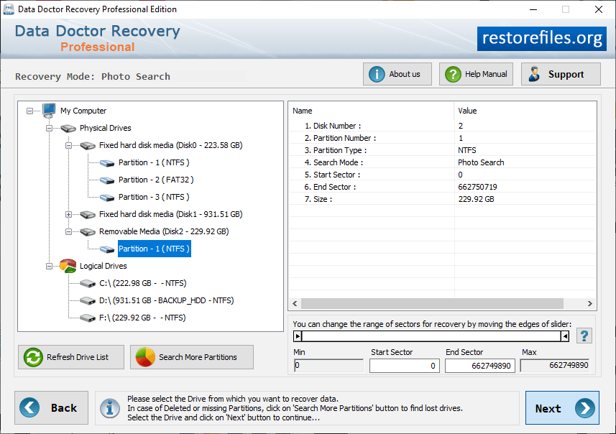
Task: Select highlighted Partition - 1 (NTFS) under Disk2
Action: coord(155,249)
